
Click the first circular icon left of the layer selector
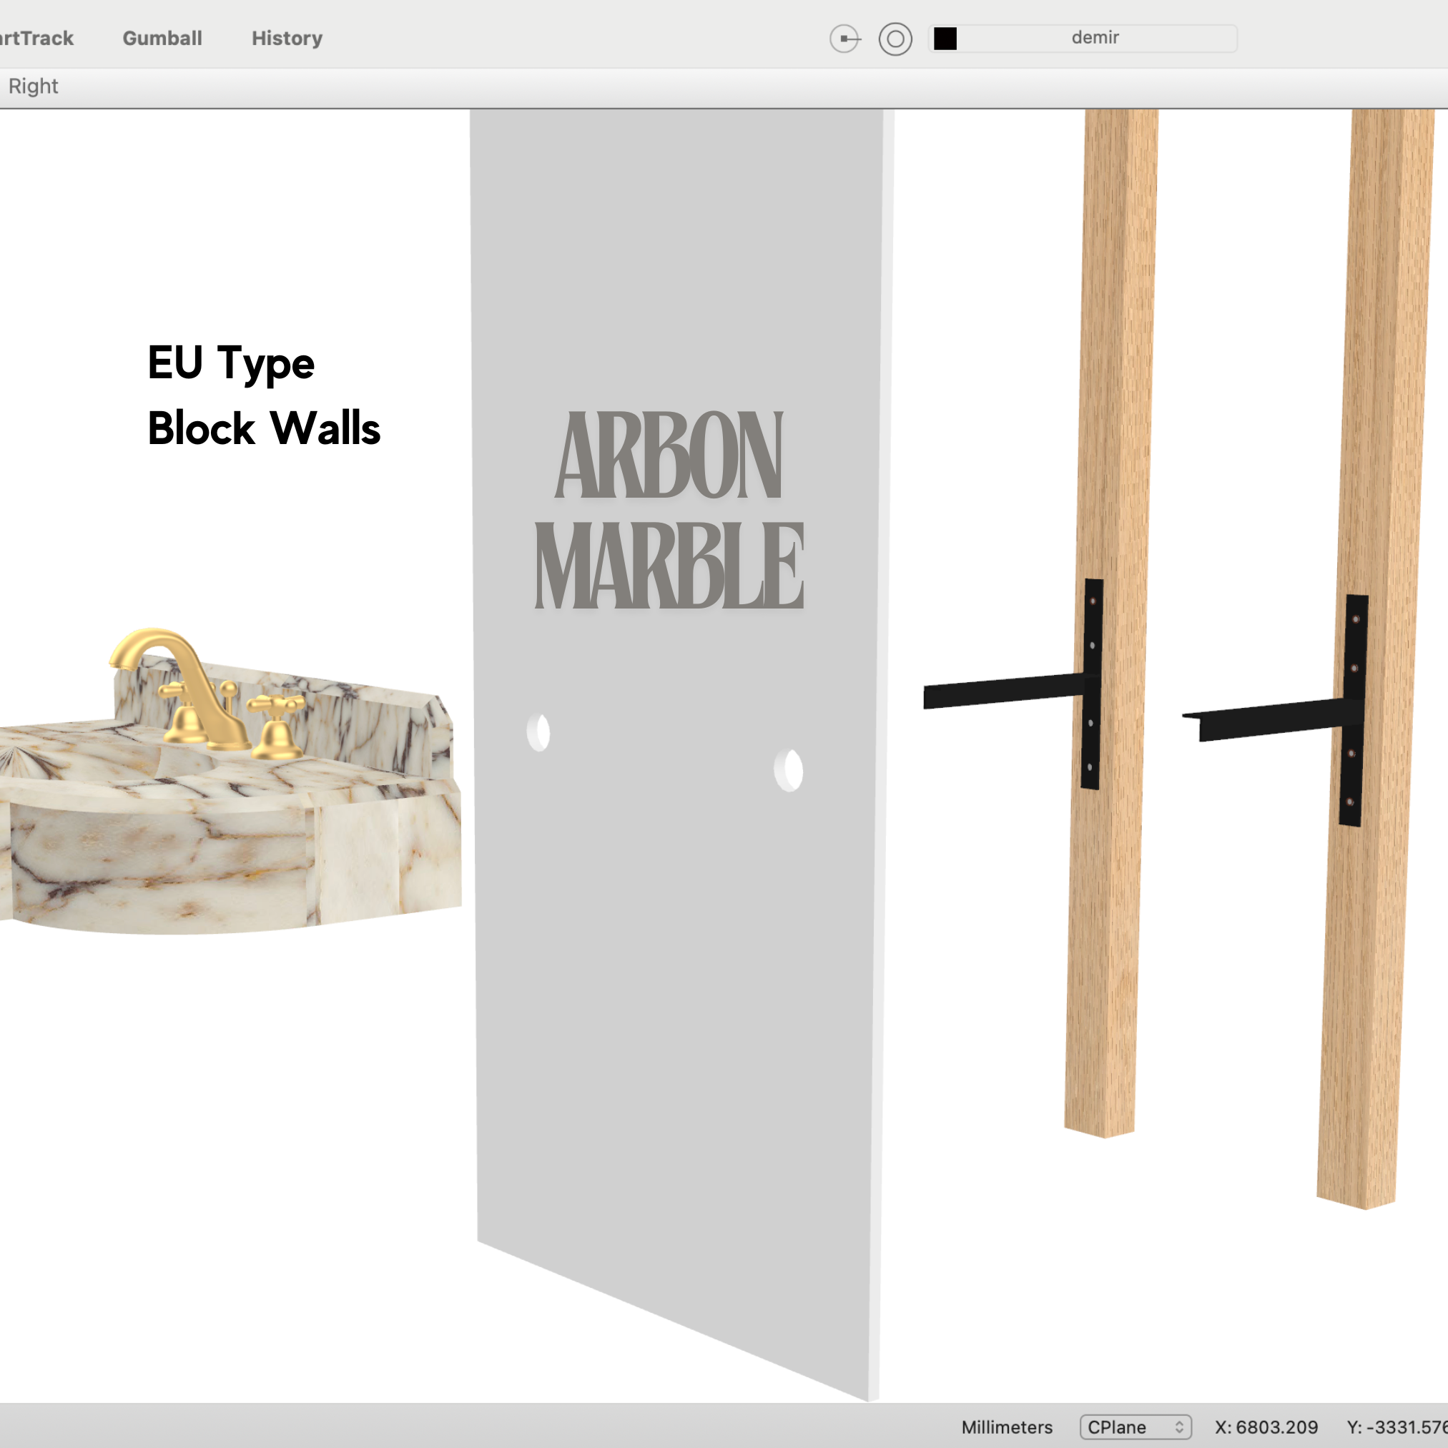[845, 39]
